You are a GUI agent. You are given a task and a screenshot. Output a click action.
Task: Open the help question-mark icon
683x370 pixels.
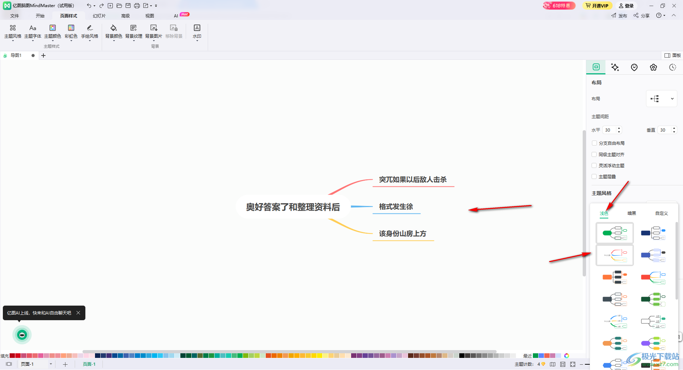coord(659,16)
